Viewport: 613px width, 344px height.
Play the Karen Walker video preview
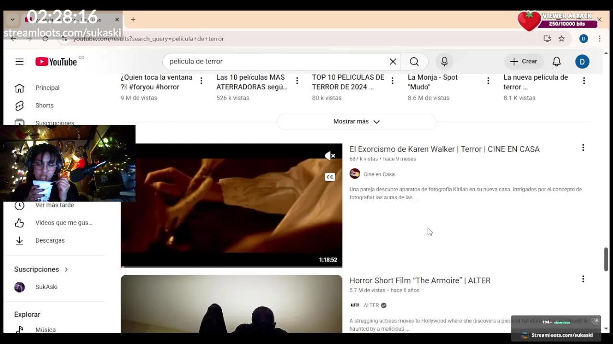point(231,205)
